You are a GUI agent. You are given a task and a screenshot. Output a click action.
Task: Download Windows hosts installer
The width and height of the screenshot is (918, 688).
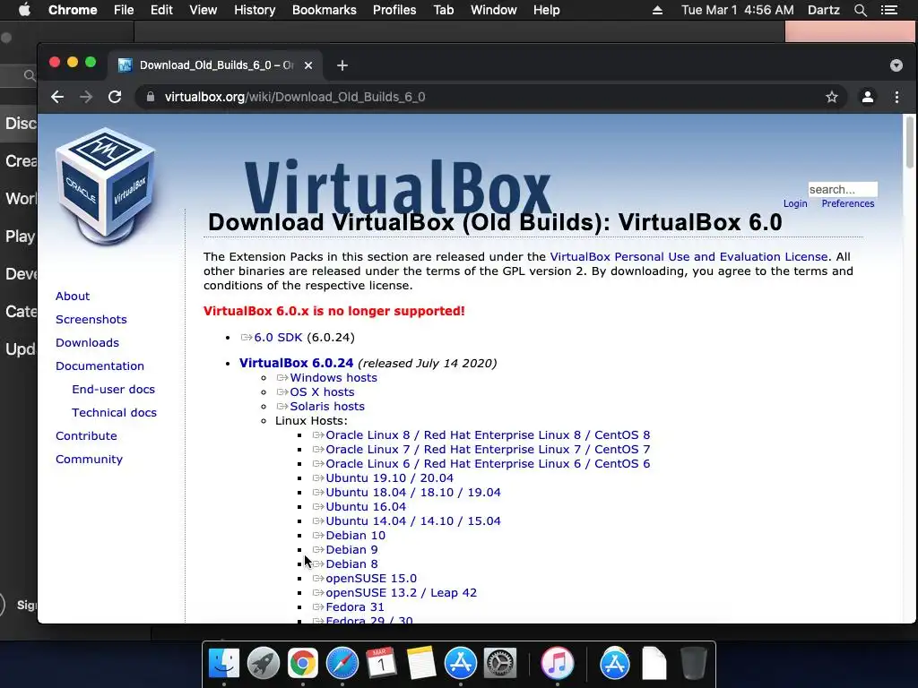pyautogui.click(x=333, y=378)
